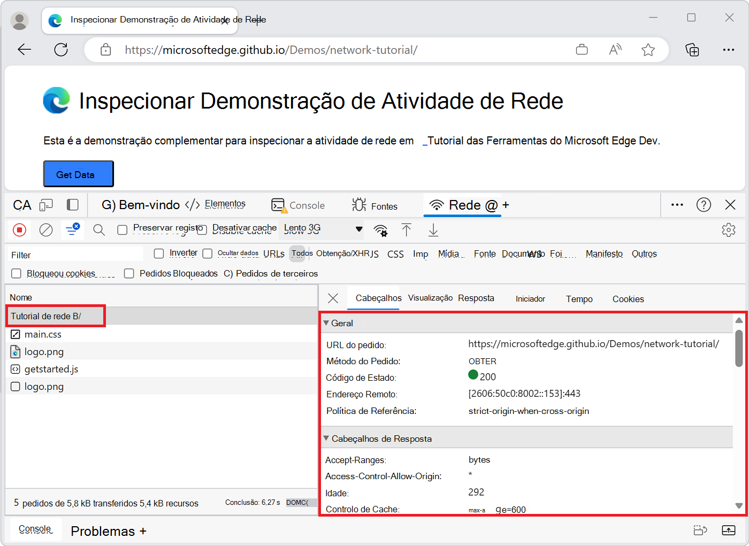Toggle Desativar cache

[x=201, y=229]
